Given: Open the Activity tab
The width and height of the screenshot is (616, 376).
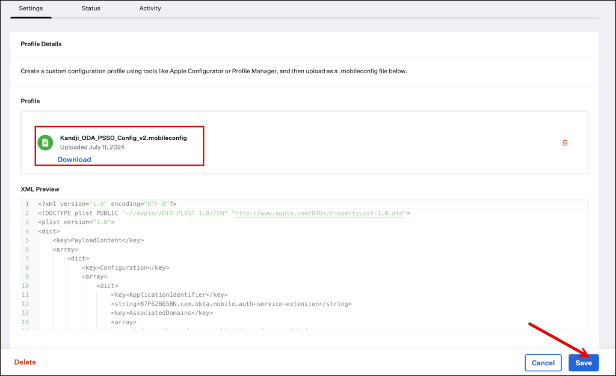Looking at the screenshot, I should pyautogui.click(x=150, y=8).
